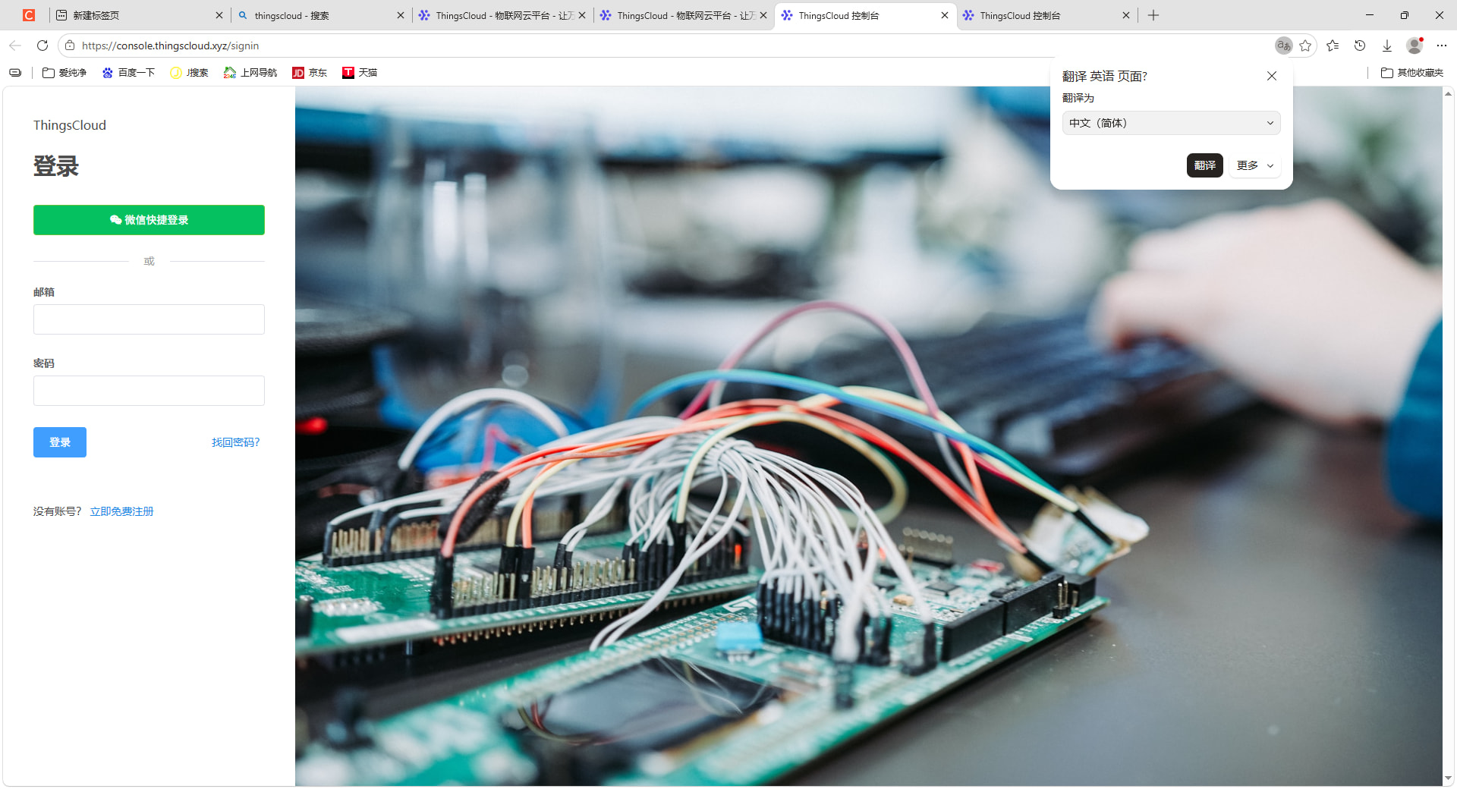The image size is (1457, 789).
Task: Click the 找回密码? link
Action: 235,442
